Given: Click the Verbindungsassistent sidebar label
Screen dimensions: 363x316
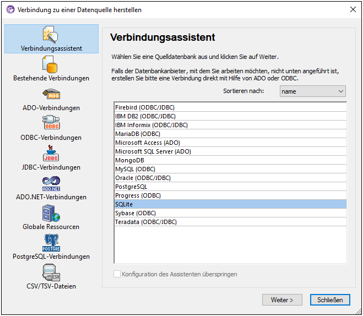Looking at the screenshot, I should point(51,48).
